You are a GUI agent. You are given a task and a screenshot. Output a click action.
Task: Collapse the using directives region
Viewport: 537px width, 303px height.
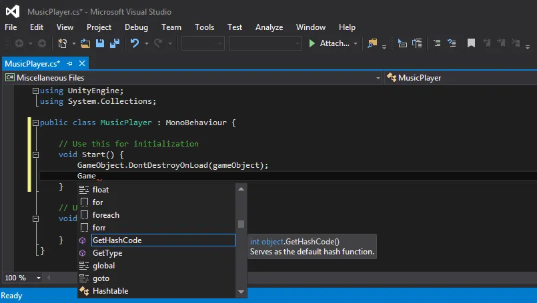pos(35,91)
